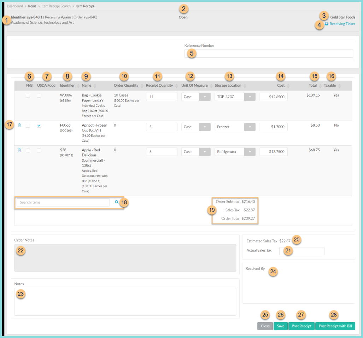Screen dimensions: 363x338
Task: Uncheck USDA Food for Apricot Frozen Cup
Action: point(39,125)
